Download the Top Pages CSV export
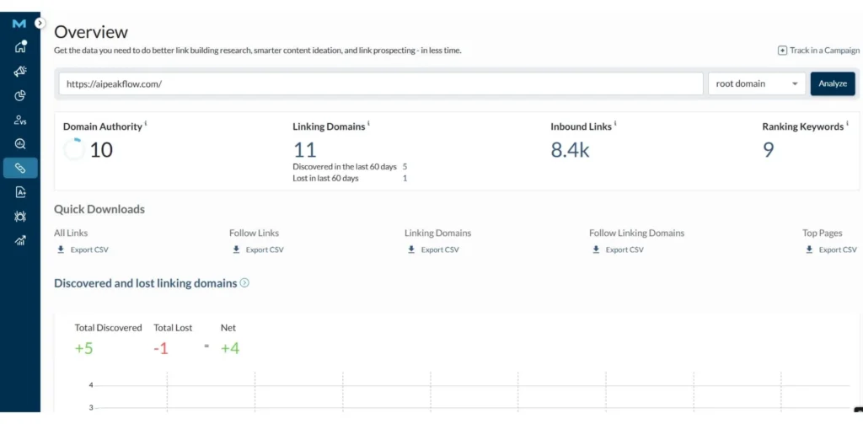 point(831,250)
